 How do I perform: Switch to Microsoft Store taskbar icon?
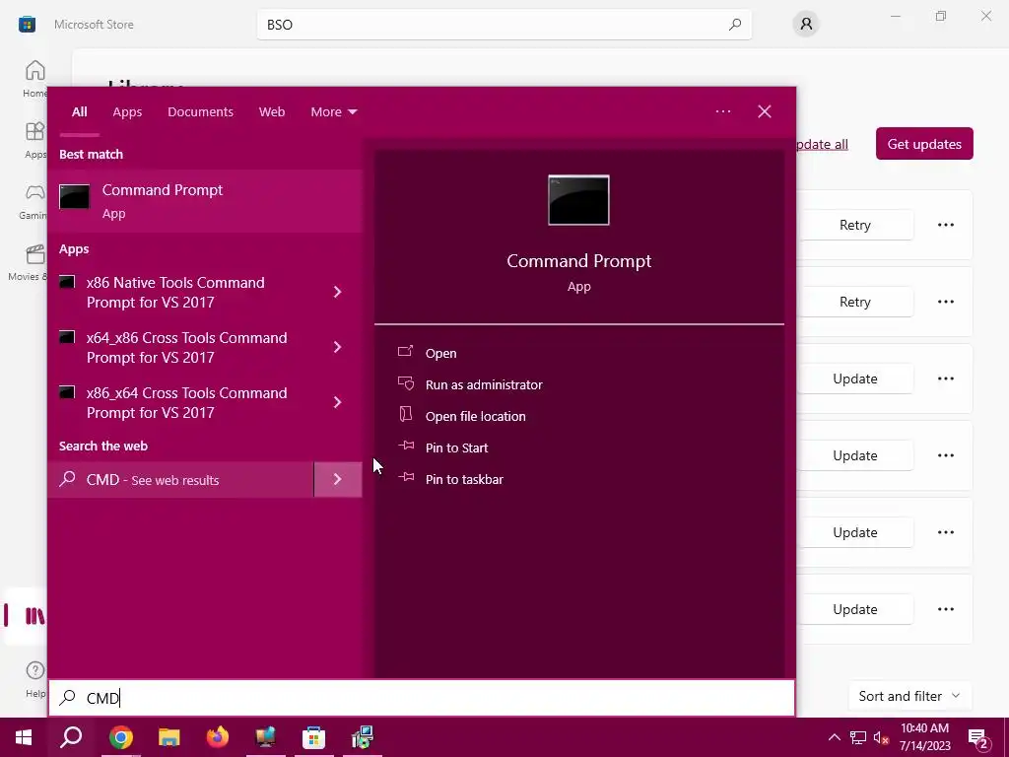pos(314,737)
